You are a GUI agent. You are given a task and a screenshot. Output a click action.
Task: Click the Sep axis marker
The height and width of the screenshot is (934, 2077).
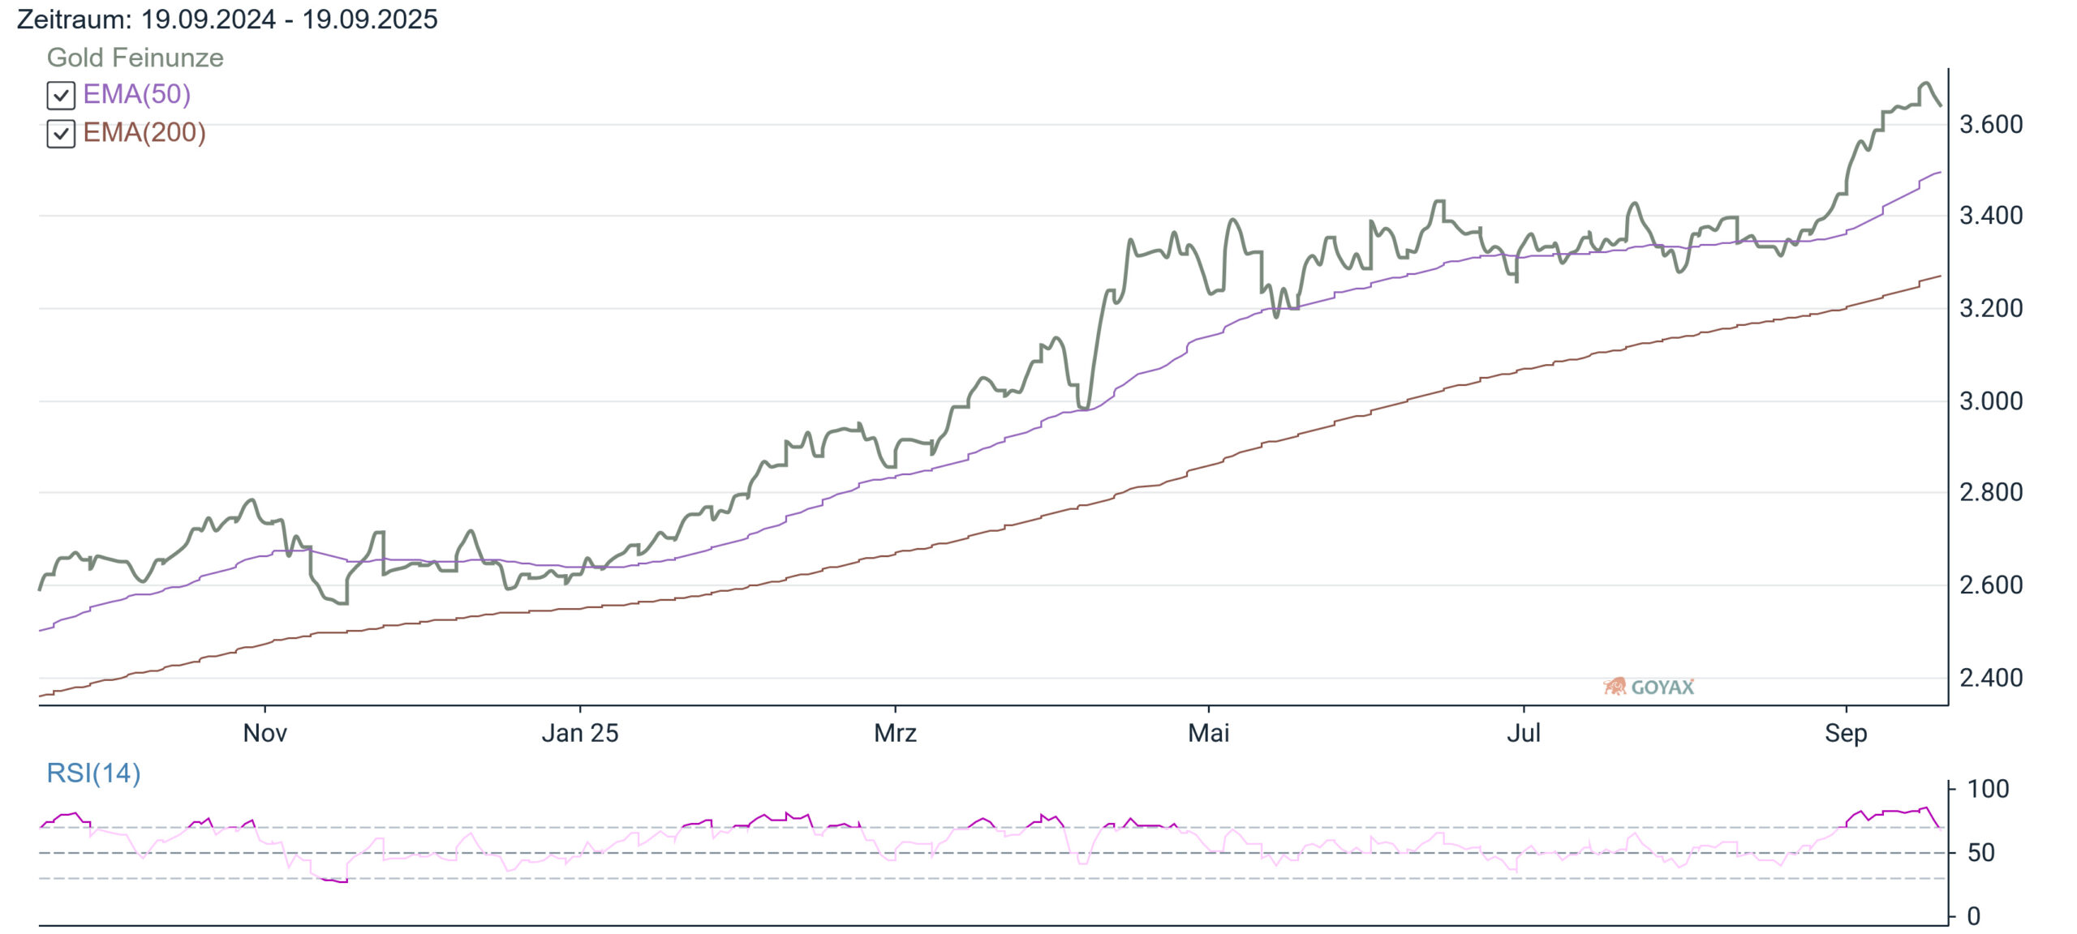click(1846, 733)
